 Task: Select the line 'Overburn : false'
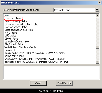tap(13, 18)
